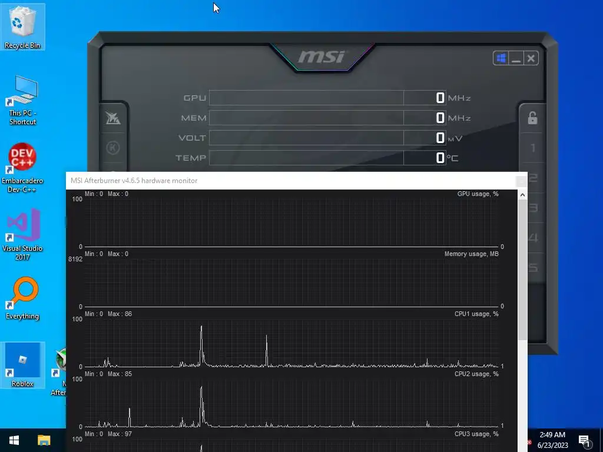Click 'Max : 86' text in CPU1 graph
Screen dimensions: 603x452
click(x=120, y=314)
